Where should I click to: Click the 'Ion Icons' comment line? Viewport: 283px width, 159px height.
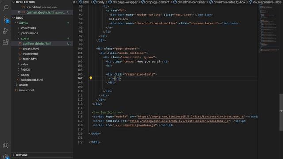[107, 112]
